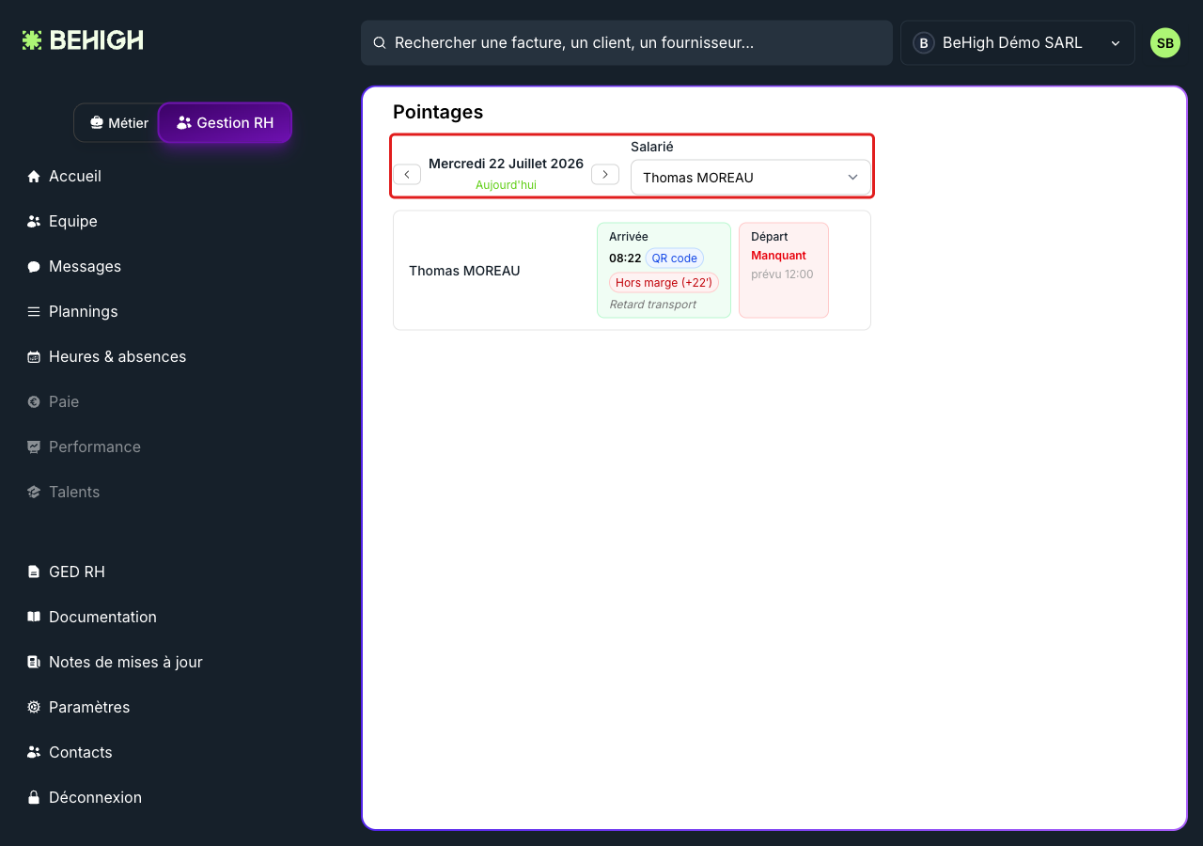Viewport: 1203px width, 846px height.
Task: Open the BeHigh Démo SARL company dropdown
Action: (1017, 43)
